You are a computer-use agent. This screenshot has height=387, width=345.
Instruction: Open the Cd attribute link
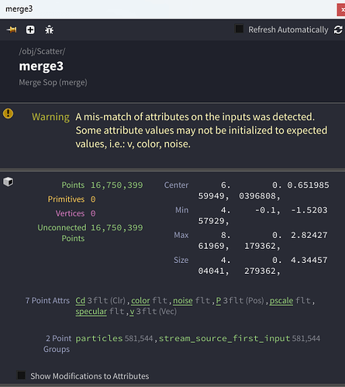pyautogui.click(x=80, y=301)
